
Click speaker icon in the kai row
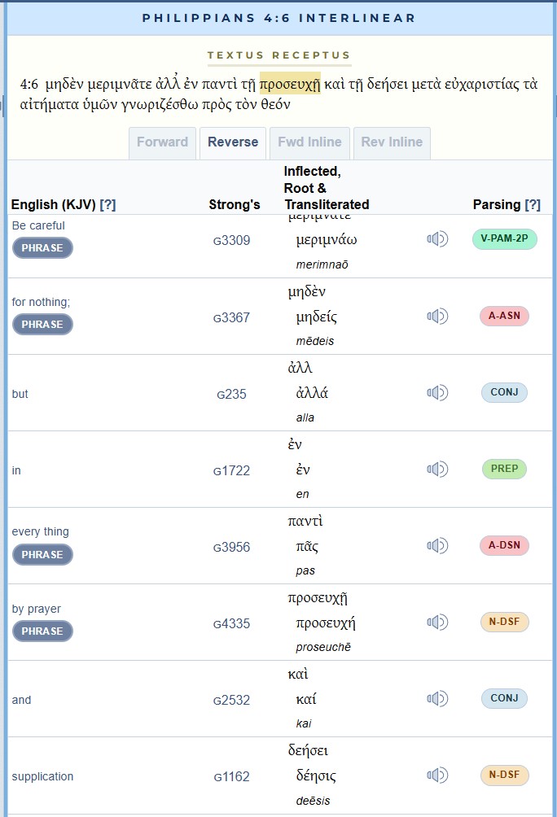[437, 698]
